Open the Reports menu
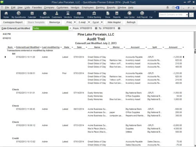The height and width of the screenshot is (147, 196). point(111,7)
